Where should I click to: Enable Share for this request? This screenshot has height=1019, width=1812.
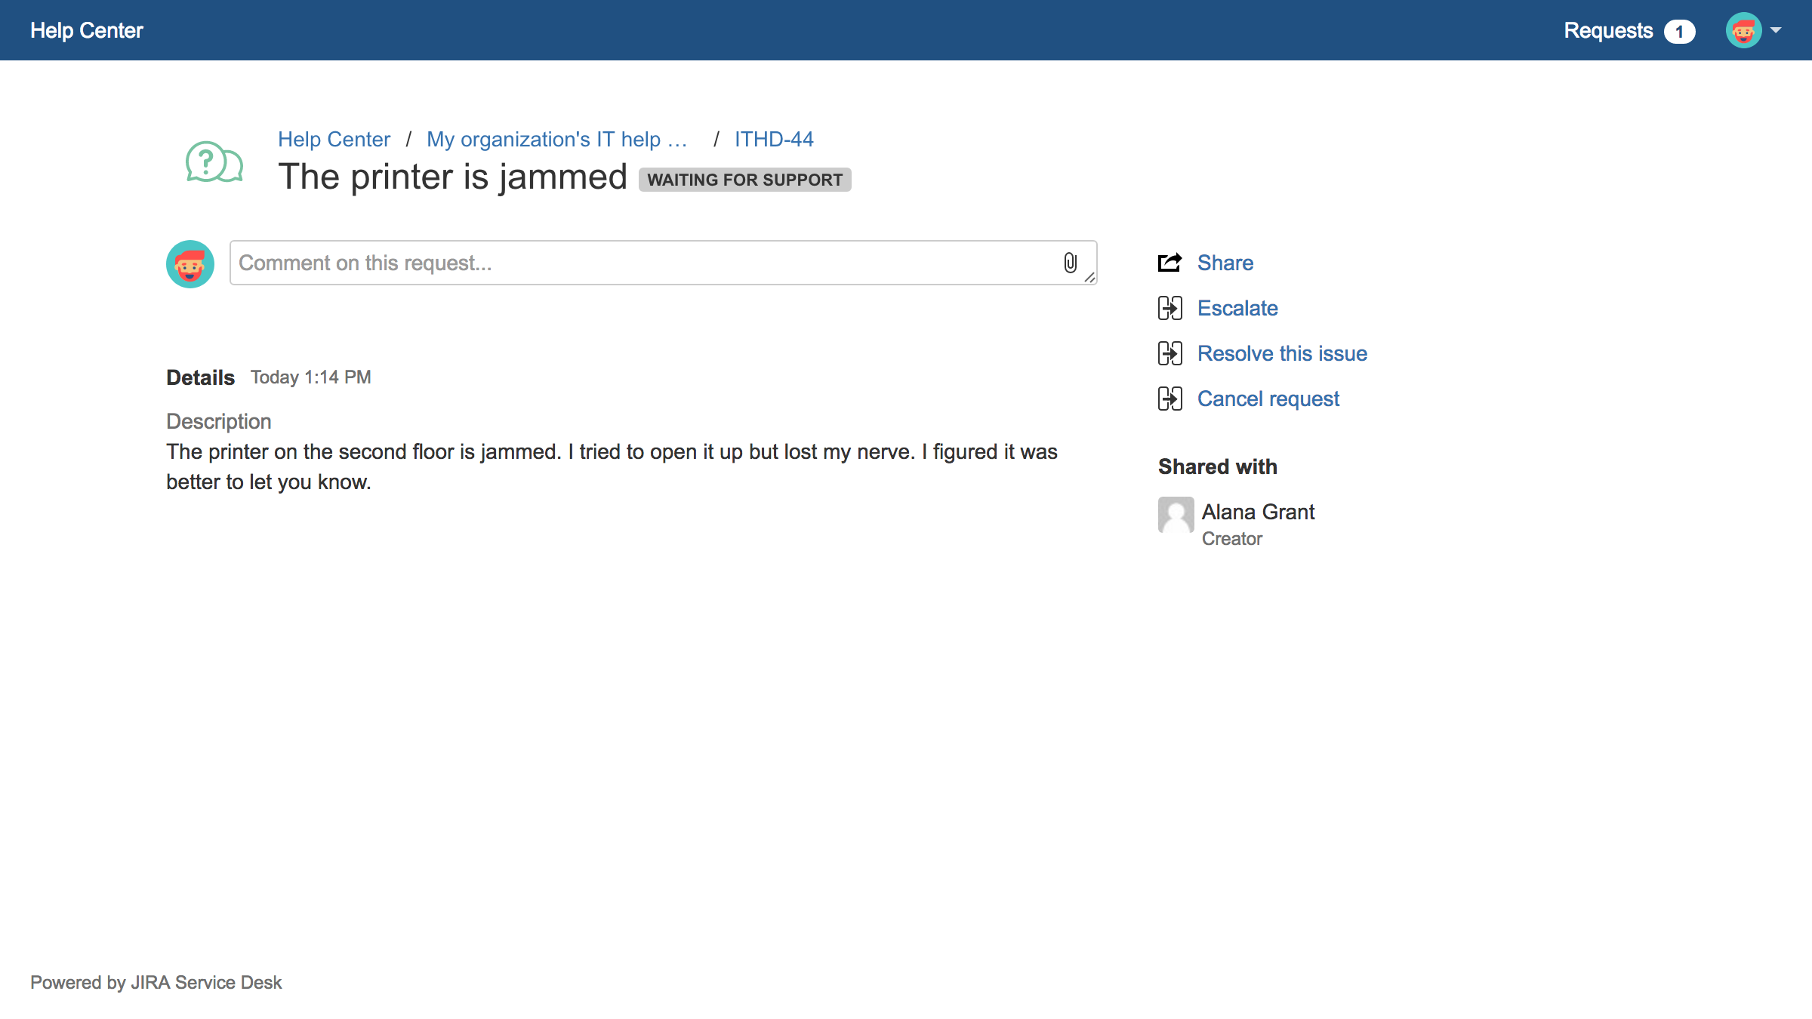(1223, 263)
